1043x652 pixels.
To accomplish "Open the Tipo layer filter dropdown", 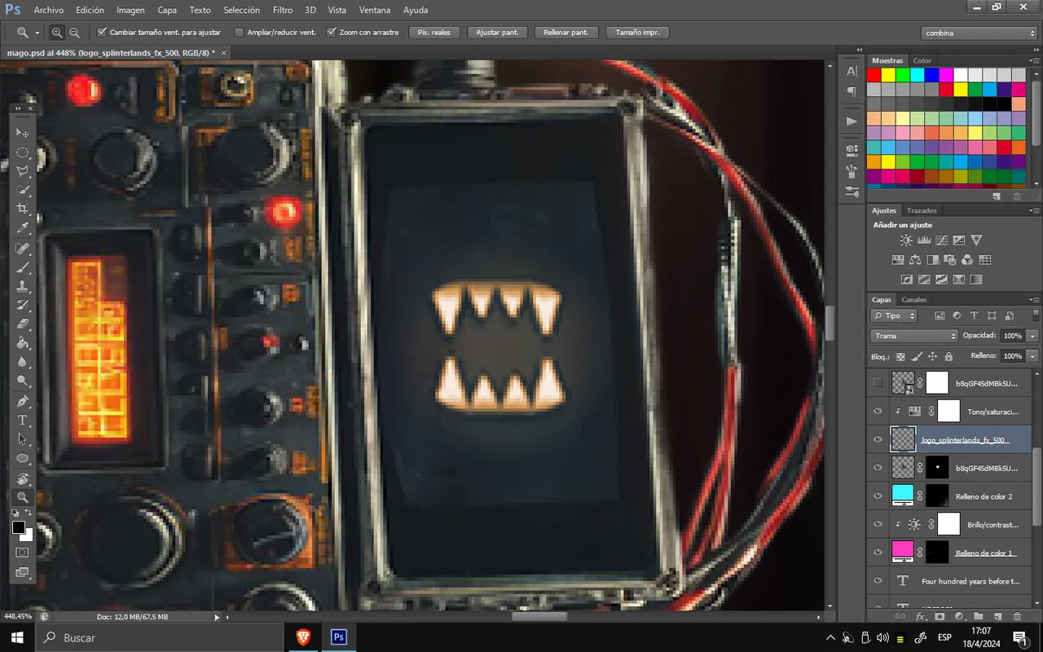I will click(894, 315).
